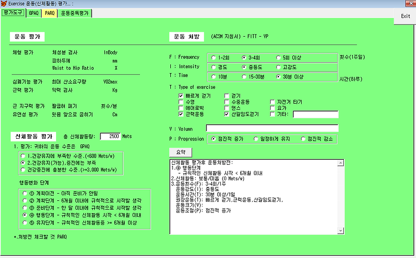Open the GPAQ tab
The image size is (416, 258).
(x=34, y=13)
